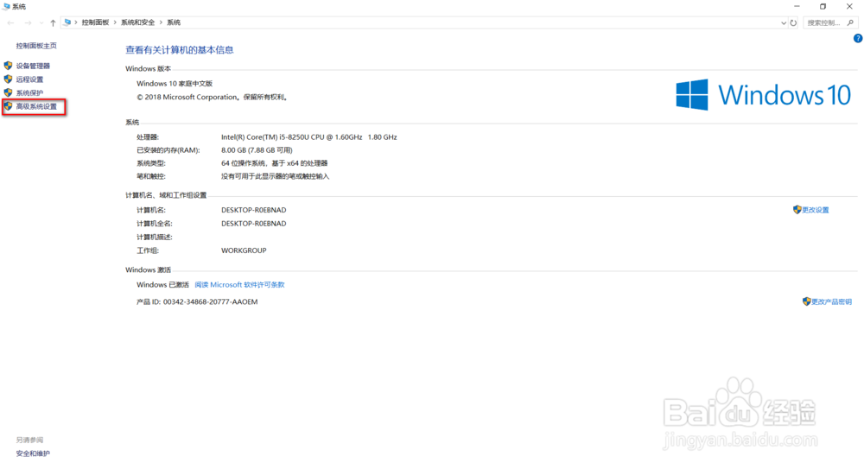Click the WORKGROUP value
This screenshot has width=864, height=469.
click(244, 250)
